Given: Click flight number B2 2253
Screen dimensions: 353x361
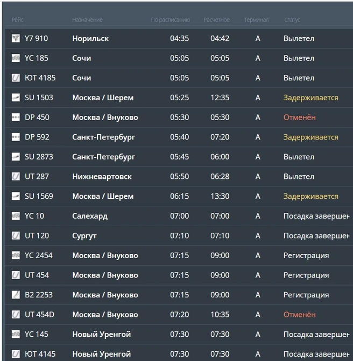Looking at the screenshot, I should [39, 295].
